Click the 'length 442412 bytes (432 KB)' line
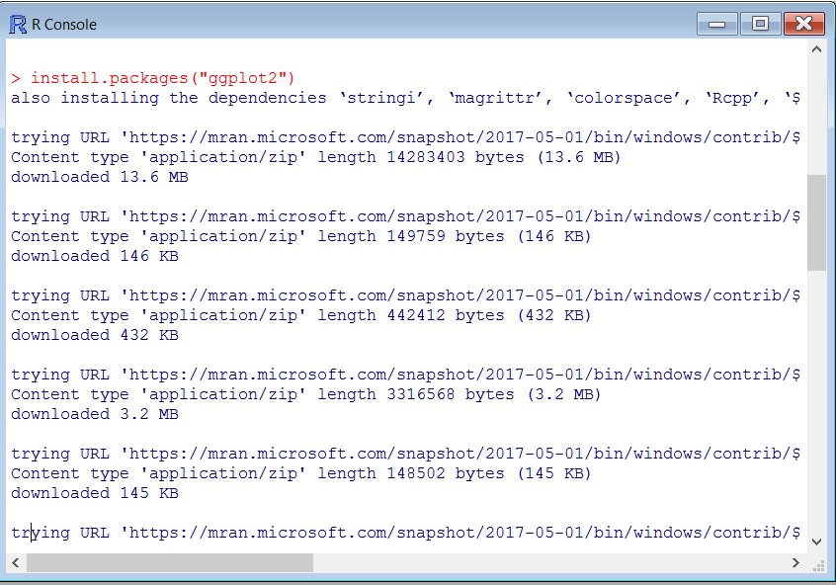 (x=300, y=315)
